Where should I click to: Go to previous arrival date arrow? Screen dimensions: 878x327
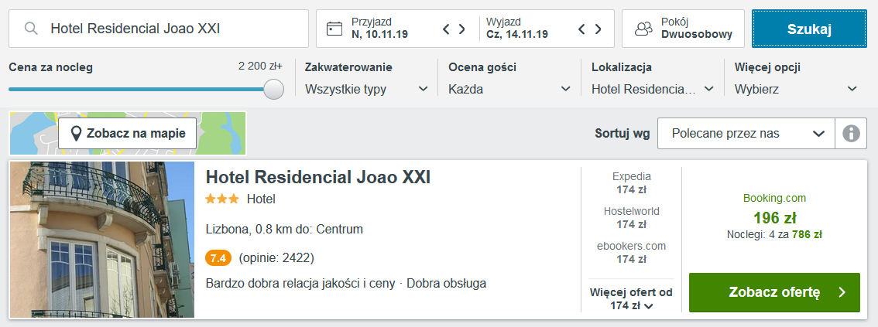446,29
